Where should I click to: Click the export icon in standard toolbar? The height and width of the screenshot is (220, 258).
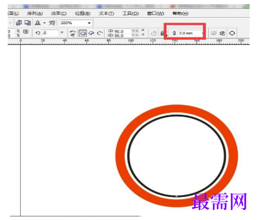point(28,23)
